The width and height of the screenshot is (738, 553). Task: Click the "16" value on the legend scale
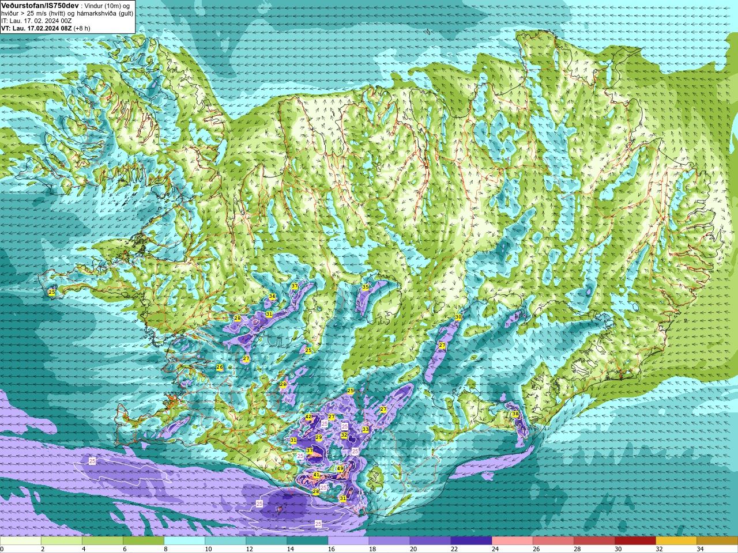(331, 549)
